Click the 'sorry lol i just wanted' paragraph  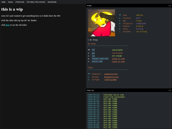click(31, 16)
